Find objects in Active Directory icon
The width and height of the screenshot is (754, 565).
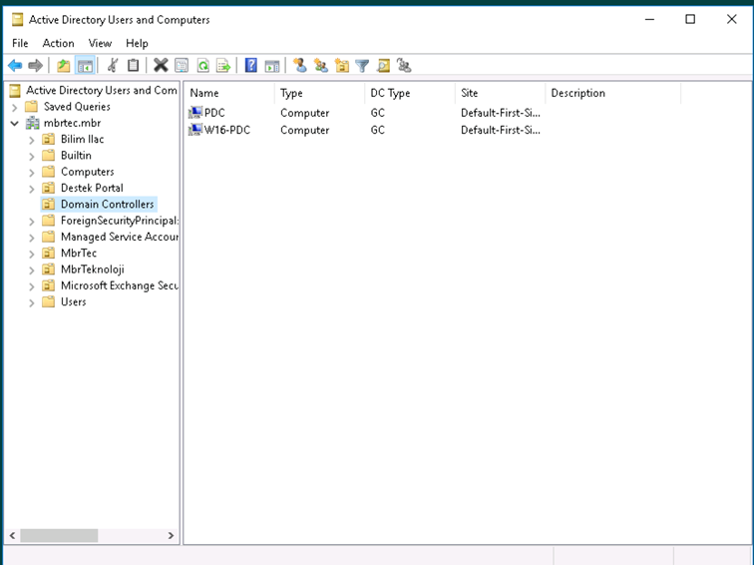(x=383, y=66)
